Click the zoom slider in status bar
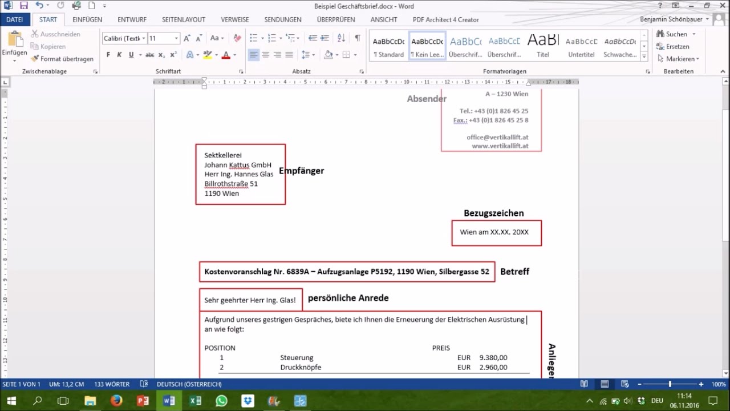The image size is (730, 411). point(670,384)
